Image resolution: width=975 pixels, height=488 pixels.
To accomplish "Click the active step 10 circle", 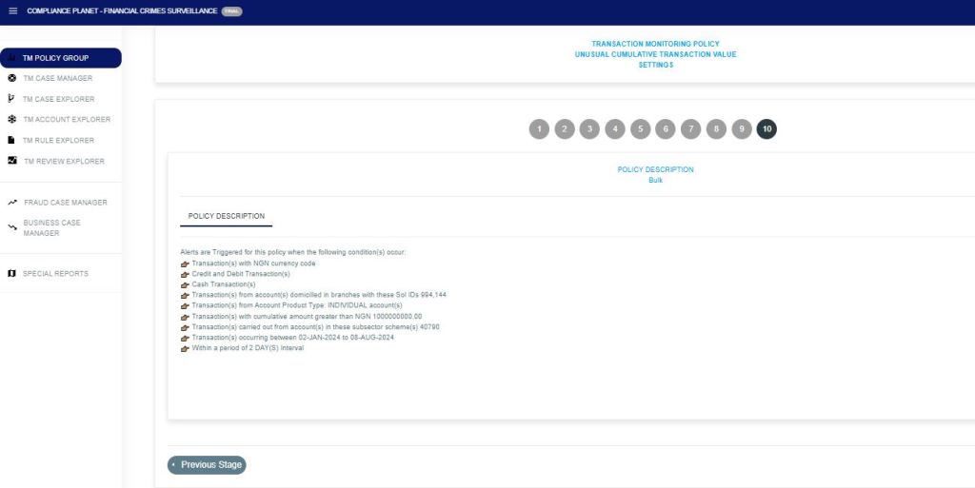I will [766, 129].
